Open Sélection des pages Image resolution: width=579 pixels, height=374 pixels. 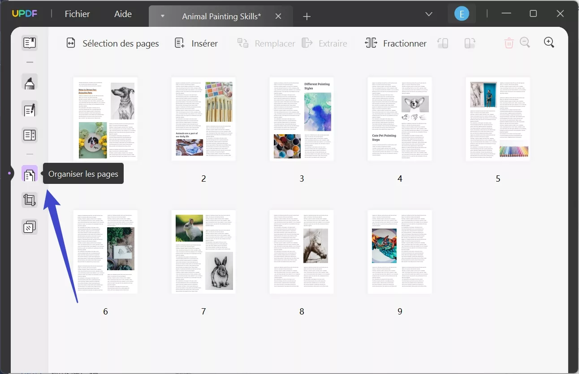(112, 43)
